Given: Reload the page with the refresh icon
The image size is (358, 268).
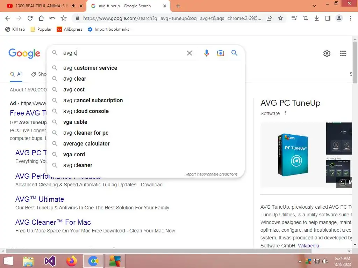Looking at the screenshot, I should click(30, 18).
